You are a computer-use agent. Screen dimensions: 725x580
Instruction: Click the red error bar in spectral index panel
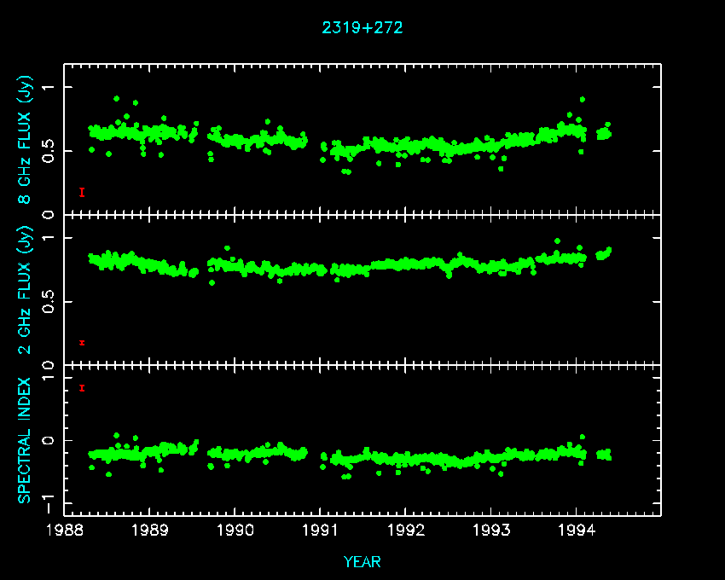pos(82,388)
